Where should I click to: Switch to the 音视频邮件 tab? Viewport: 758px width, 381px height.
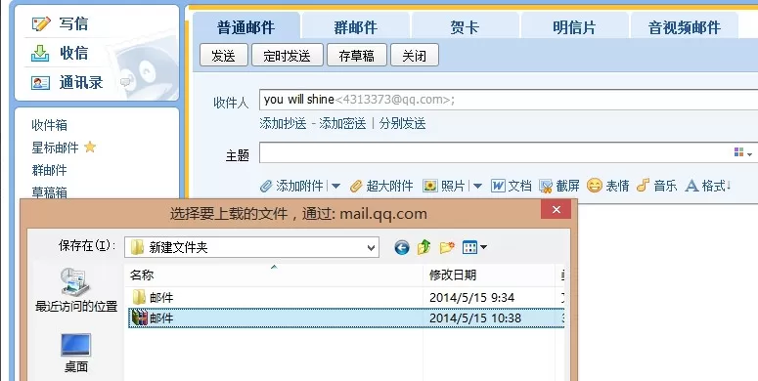(x=684, y=26)
